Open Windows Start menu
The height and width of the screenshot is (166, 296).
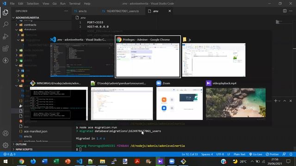click(6, 161)
